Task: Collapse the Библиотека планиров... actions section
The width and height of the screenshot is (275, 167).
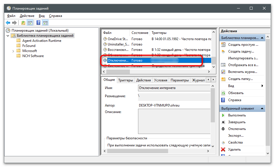Action: [262, 38]
